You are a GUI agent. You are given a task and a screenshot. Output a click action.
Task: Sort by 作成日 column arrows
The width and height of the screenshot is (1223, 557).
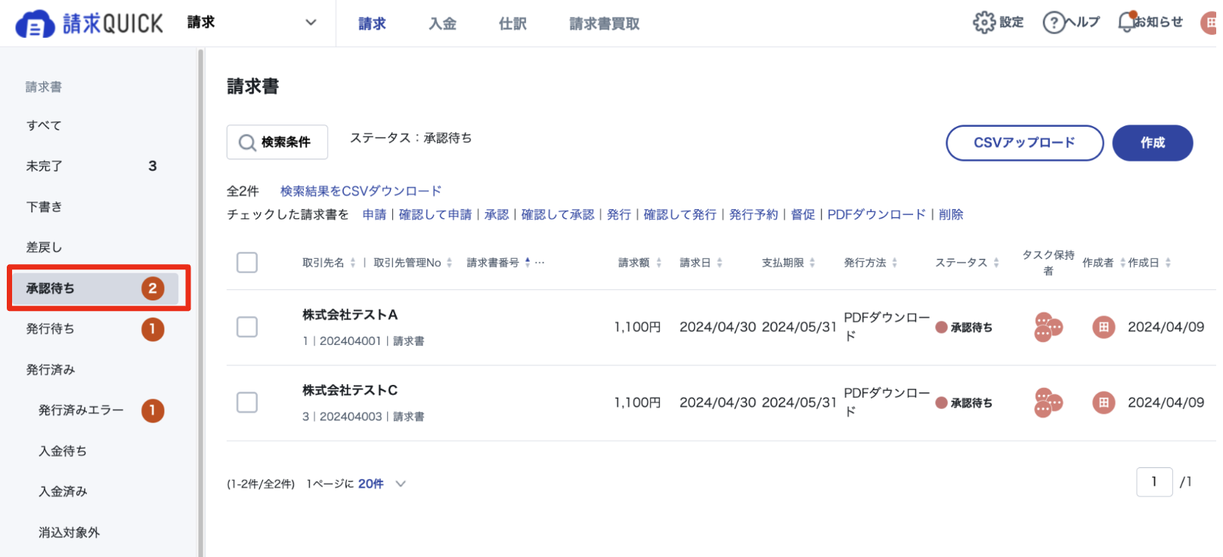1168,263
